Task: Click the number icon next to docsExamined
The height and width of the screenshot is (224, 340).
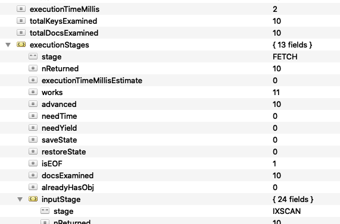Action: pos(33,175)
